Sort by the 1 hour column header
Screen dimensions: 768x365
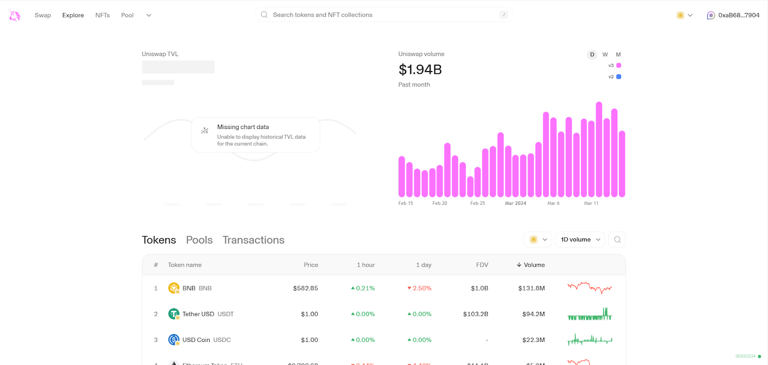click(x=366, y=265)
